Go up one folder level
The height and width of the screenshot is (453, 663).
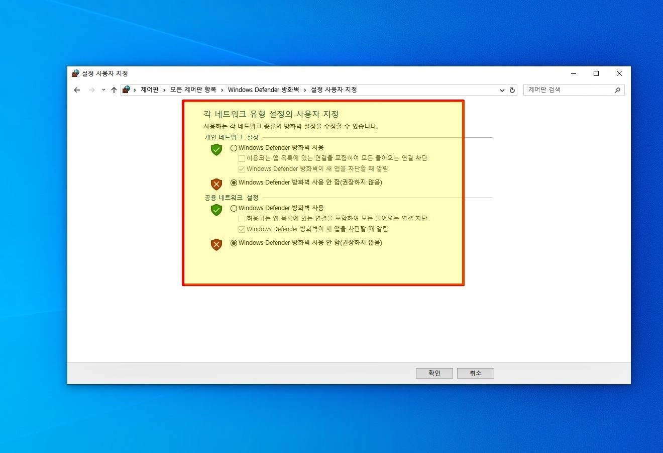point(114,90)
